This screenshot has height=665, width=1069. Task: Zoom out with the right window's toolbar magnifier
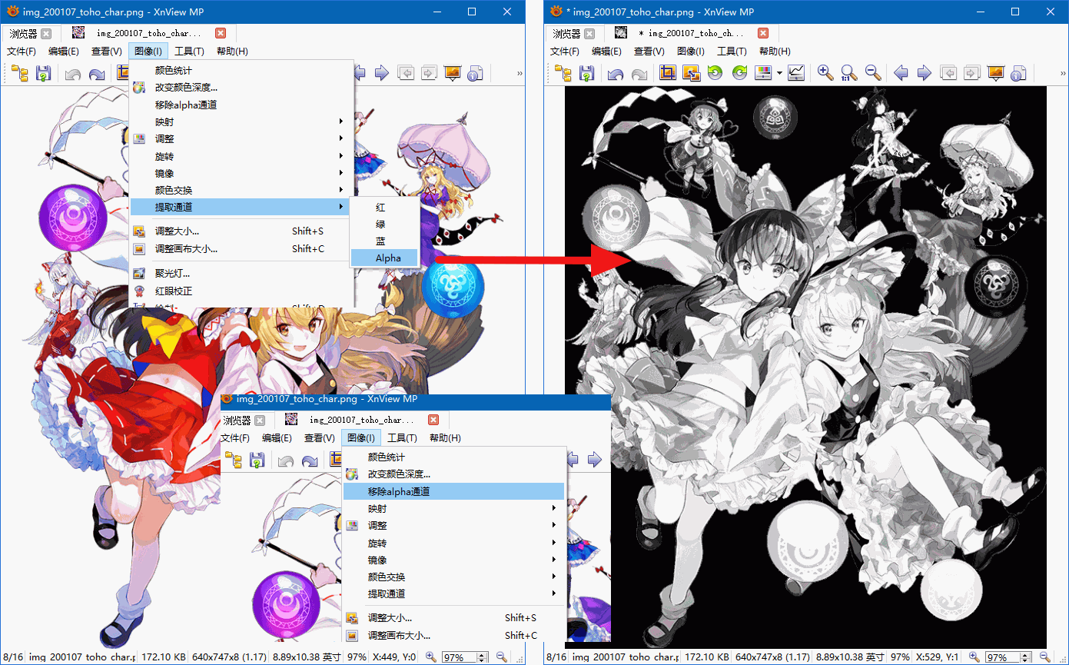(x=872, y=73)
